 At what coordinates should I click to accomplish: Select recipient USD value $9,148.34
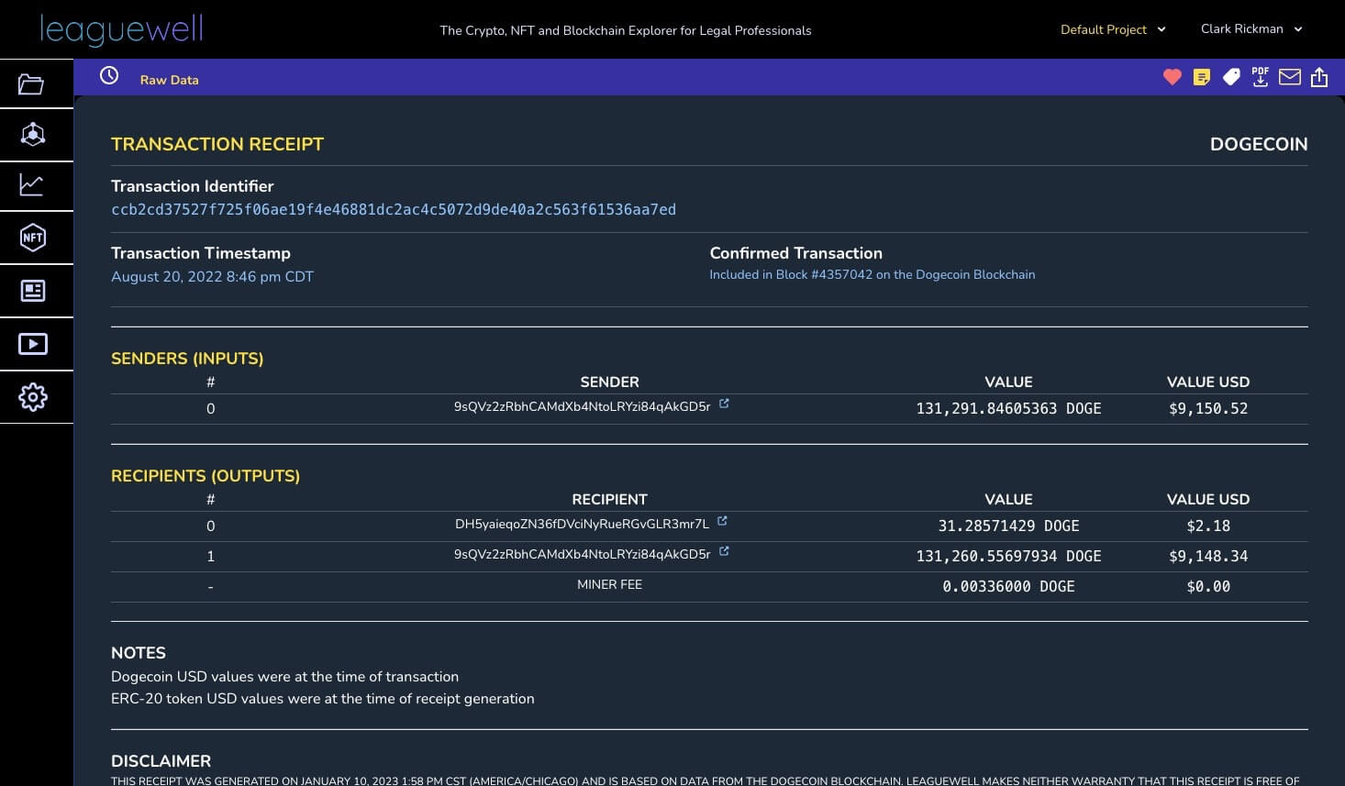[1208, 556]
